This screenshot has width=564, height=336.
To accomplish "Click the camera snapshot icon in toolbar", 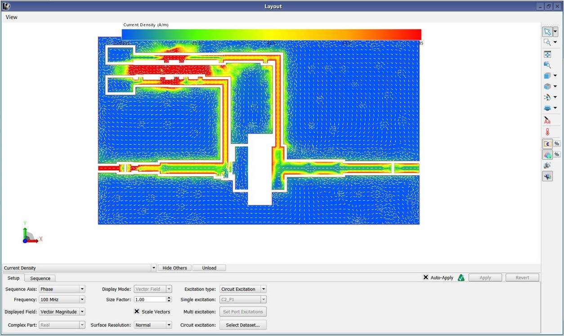I will [547, 166].
